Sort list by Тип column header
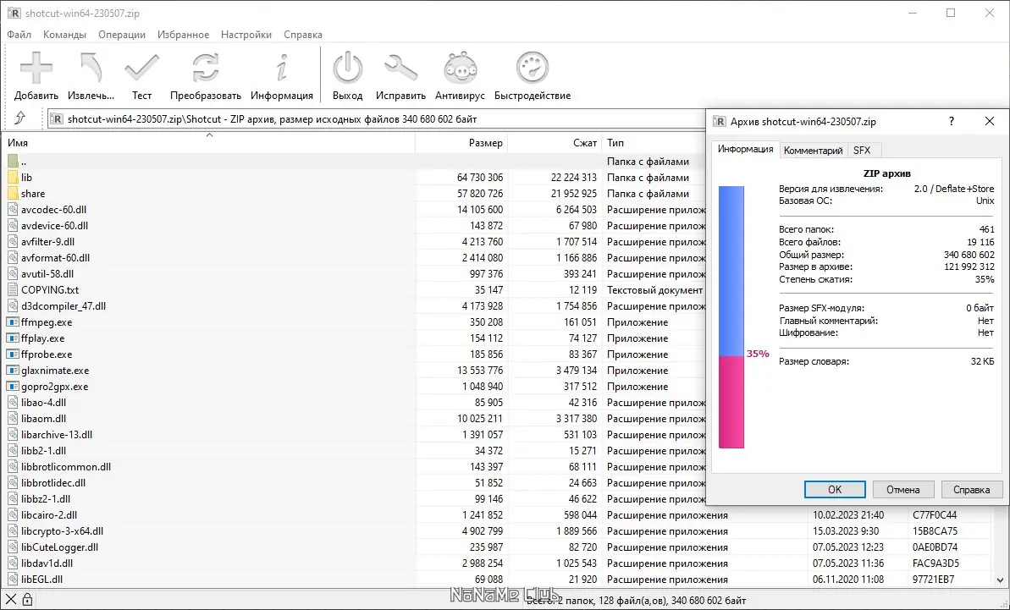This screenshot has width=1010, height=610. click(654, 143)
